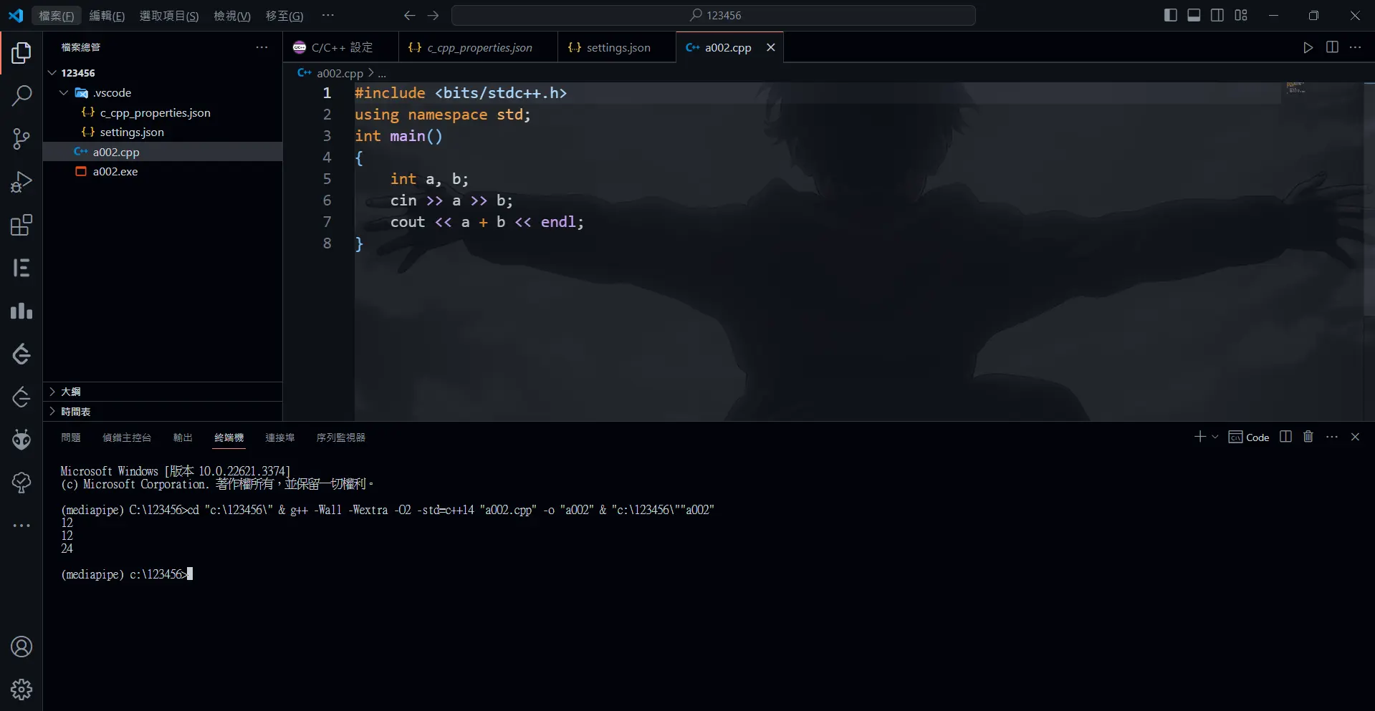Viewport: 1375px width, 711px height.
Task: Switch to the settings.json tab
Action: tap(618, 48)
